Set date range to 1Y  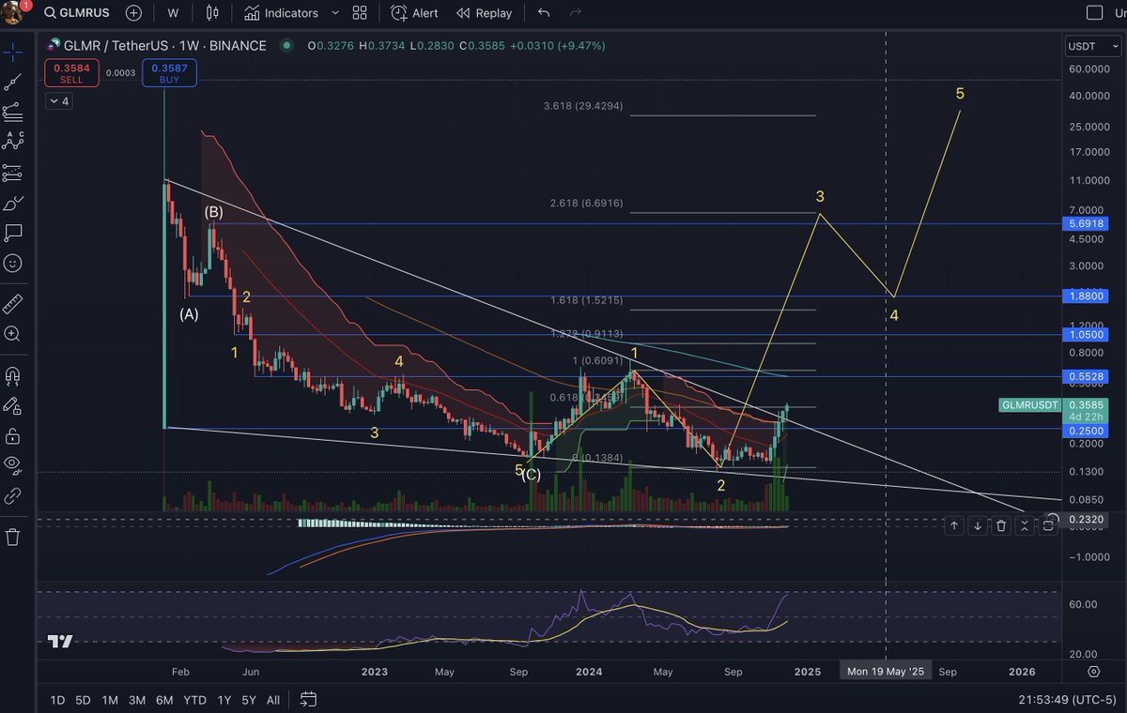[x=224, y=699]
